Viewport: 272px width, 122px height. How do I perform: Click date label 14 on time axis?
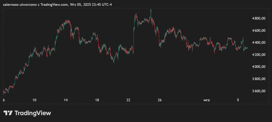point(66,100)
